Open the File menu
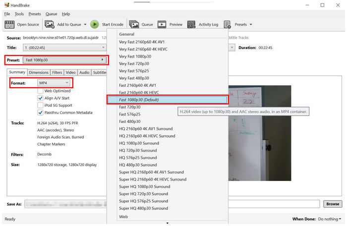 [x=7, y=14]
